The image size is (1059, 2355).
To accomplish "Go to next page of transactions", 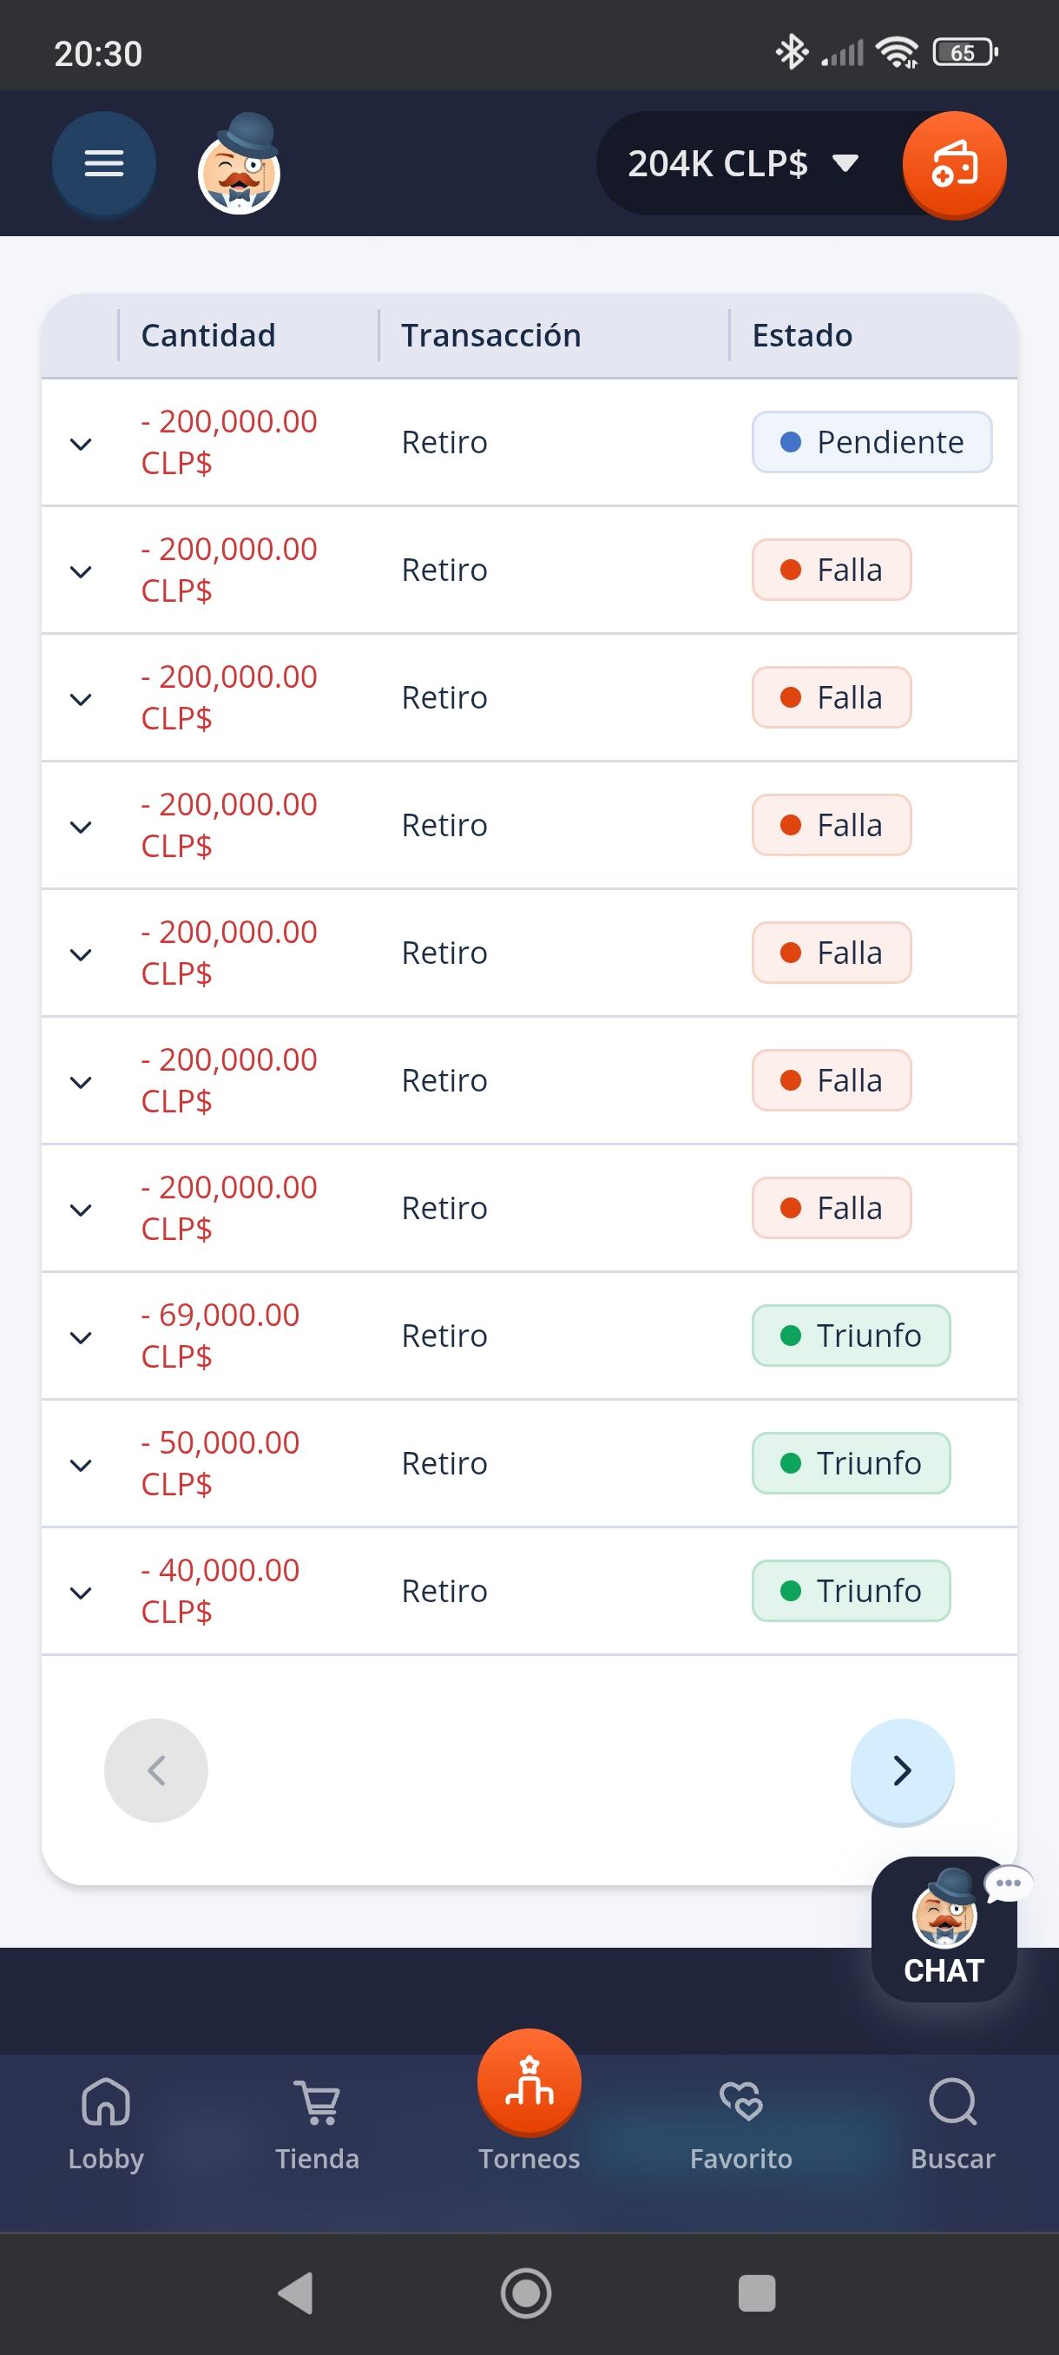I will tap(902, 1771).
